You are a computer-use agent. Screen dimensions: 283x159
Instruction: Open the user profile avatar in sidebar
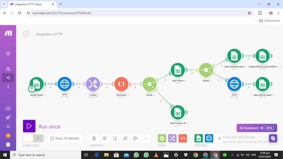tap(8, 144)
